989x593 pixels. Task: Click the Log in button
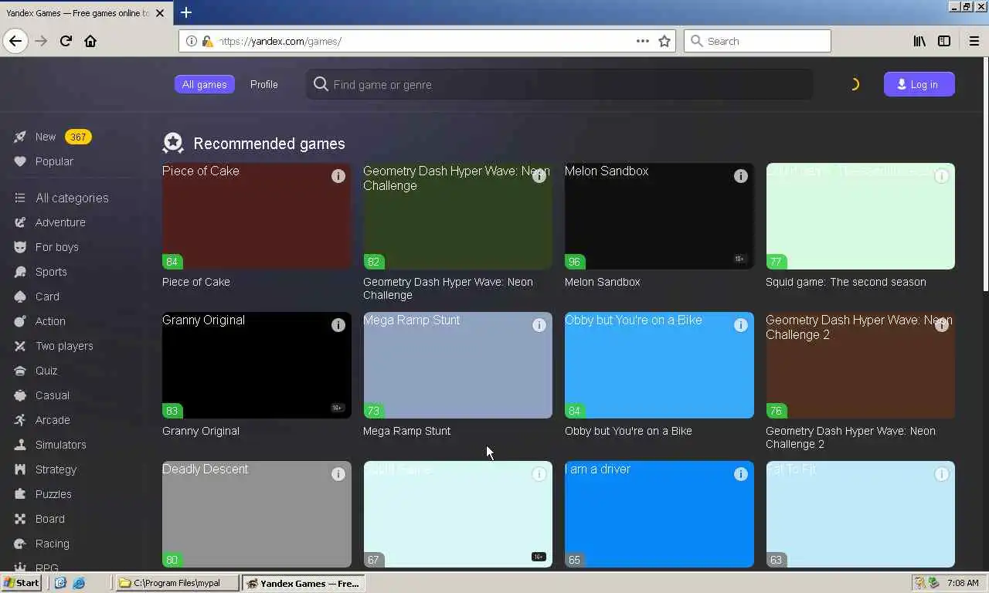coord(919,84)
